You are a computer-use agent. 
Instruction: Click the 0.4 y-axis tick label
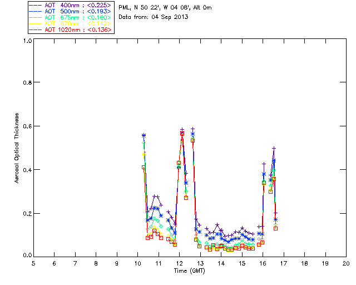[27, 170]
